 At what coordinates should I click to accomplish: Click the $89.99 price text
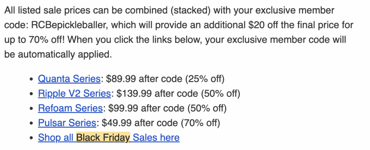pyautogui.click(x=121, y=79)
